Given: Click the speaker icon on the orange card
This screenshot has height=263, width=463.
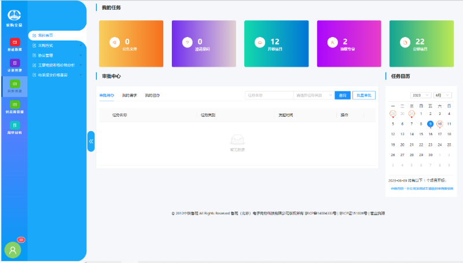Looking at the screenshot, I should pyautogui.click(x=115, y=42).
